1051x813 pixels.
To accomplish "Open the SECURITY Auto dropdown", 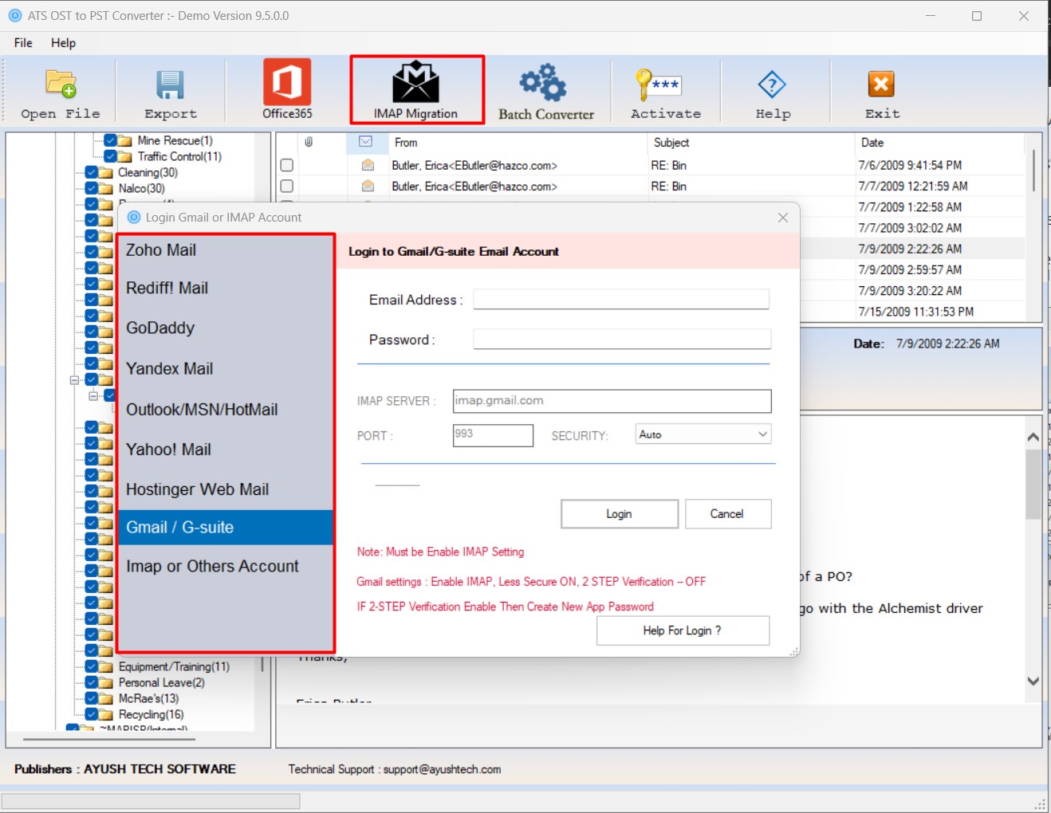I will click(703, 434).
